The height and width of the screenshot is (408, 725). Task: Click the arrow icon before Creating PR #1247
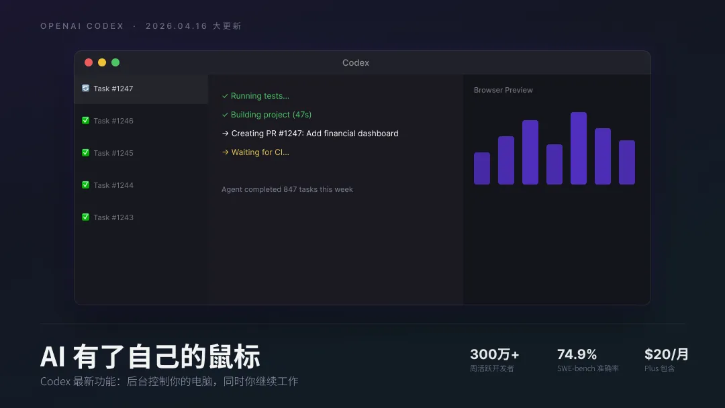tap(225, 133)
